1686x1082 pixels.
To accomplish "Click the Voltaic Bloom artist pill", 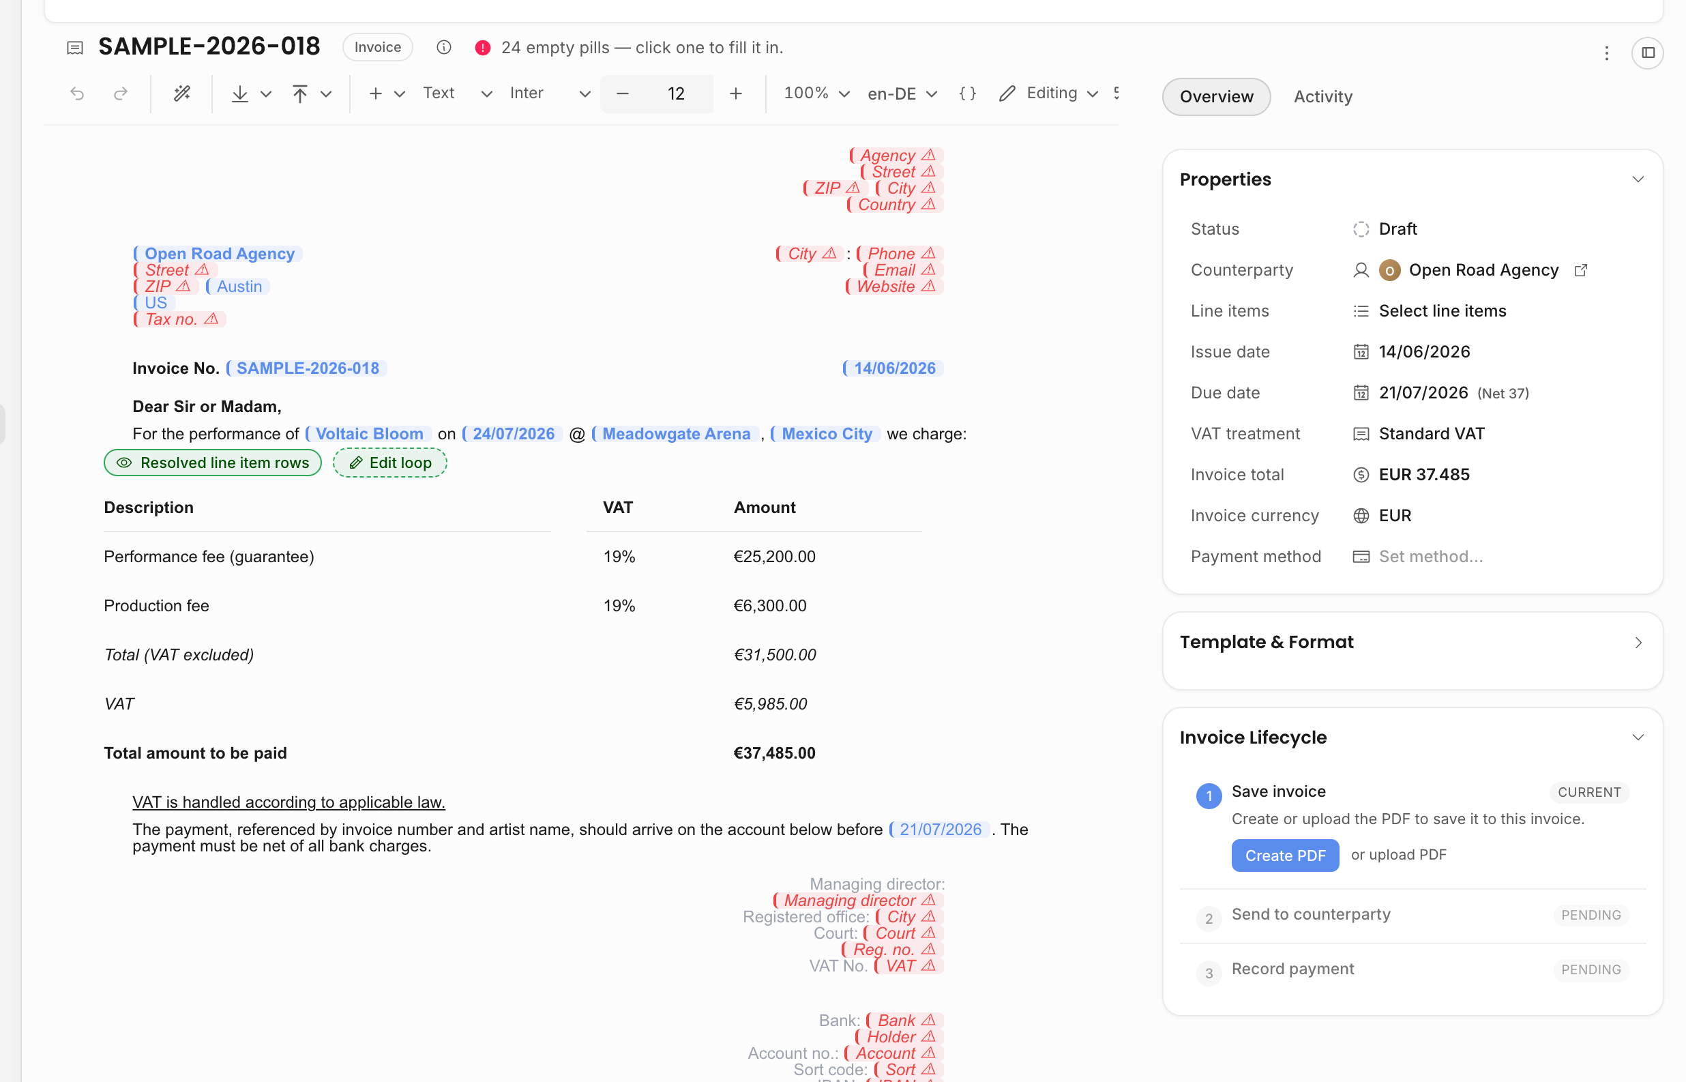I will [370, 434].
